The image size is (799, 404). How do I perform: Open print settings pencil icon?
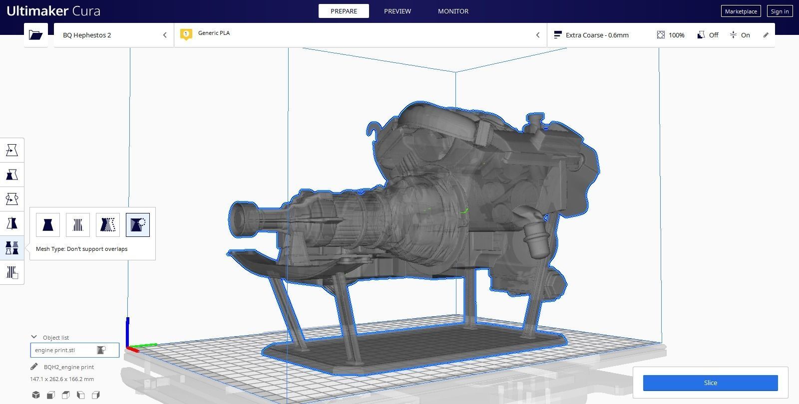pyautogui.click(x=766, y=35)
